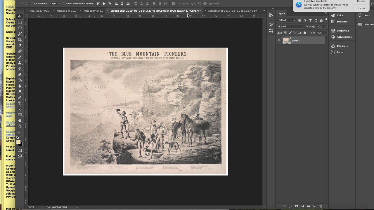The image size is (374, 210).
Task: Open the Color panel
Action: (340, 15)
